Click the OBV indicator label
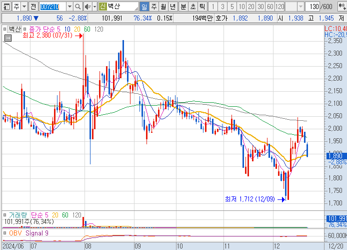Viewport: 347px width, 250px height. [15, 233]
